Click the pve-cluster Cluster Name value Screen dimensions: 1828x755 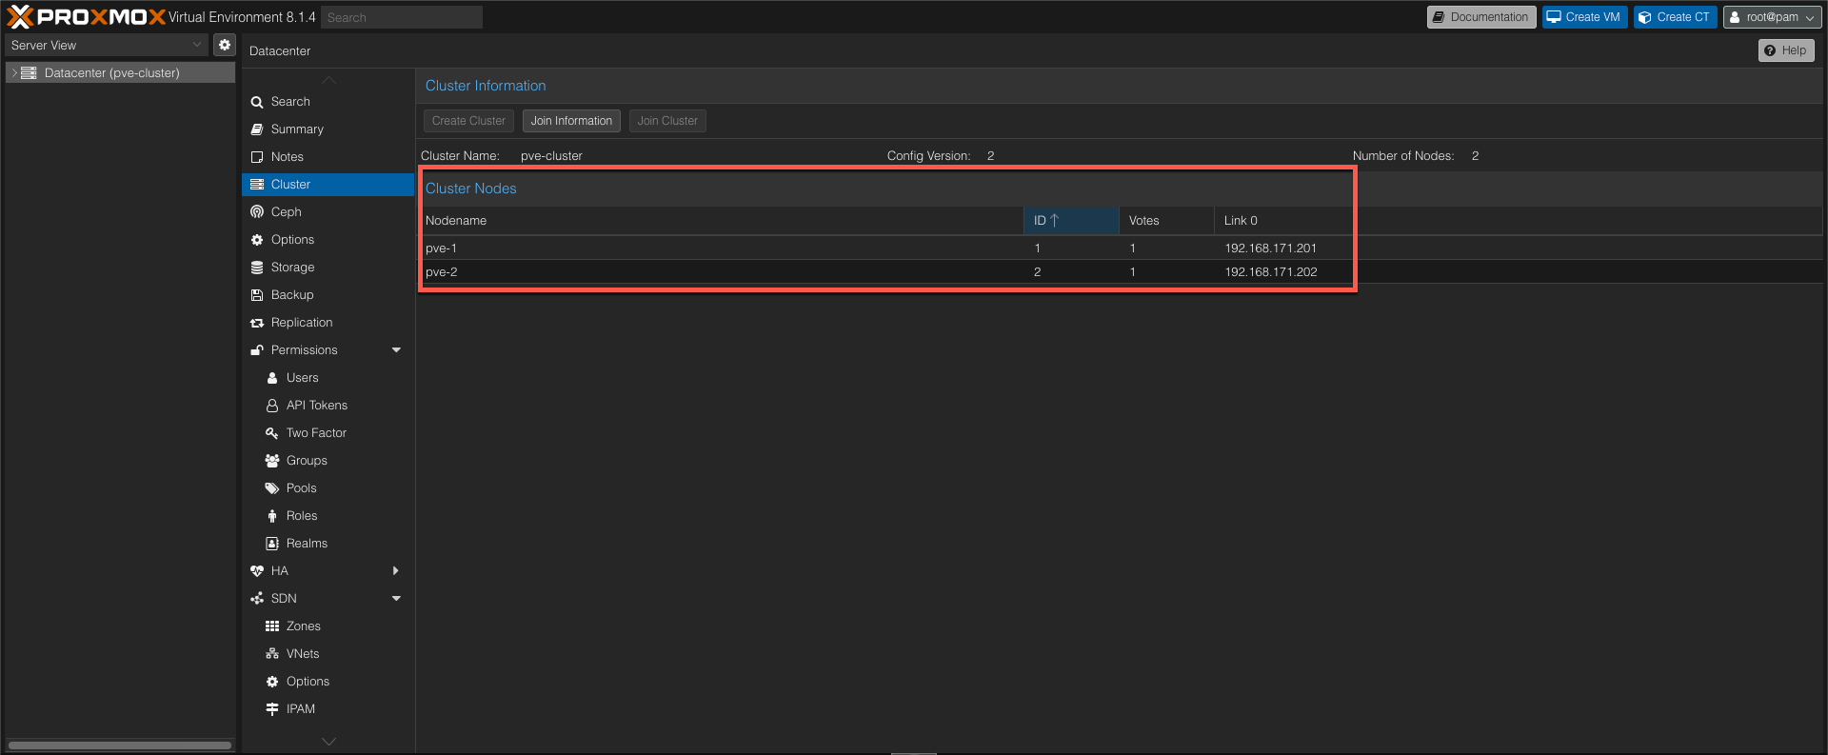click(x=551, y=156)
